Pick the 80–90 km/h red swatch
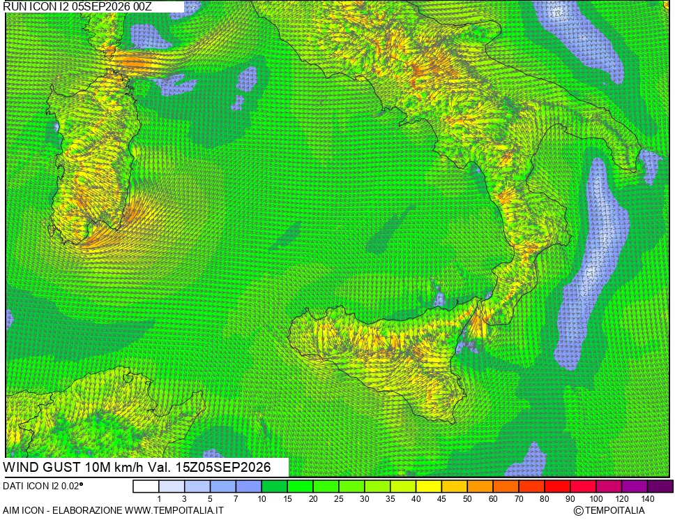The width and height of the screenshot is (675, 520). [x=557, y=486]
